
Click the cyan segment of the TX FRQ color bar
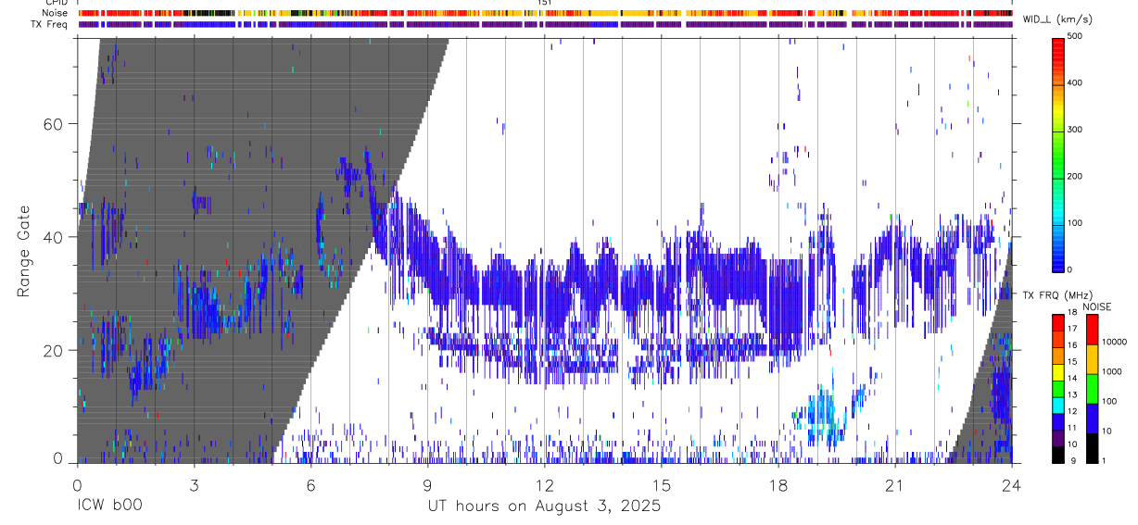1057,406
